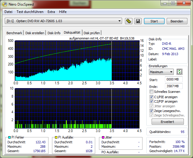
Task: Open the Optiarc DVD RW drive dropdown
Action: click(x=63, y=21)
